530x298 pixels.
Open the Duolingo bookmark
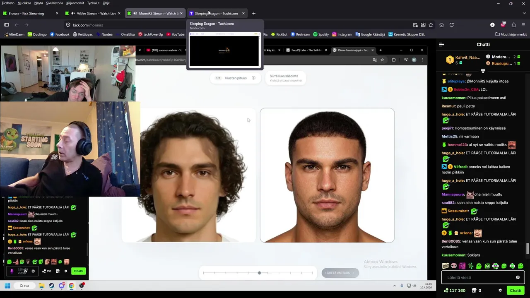(37, 34)
